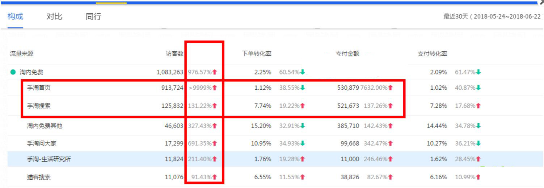Click the up arrow next to 19.28%

coord(303,159)
